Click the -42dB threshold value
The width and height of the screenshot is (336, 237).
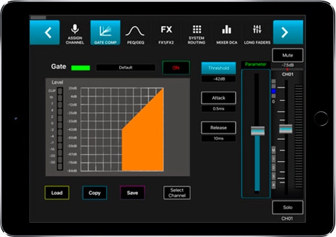click(x=218, y=79)
